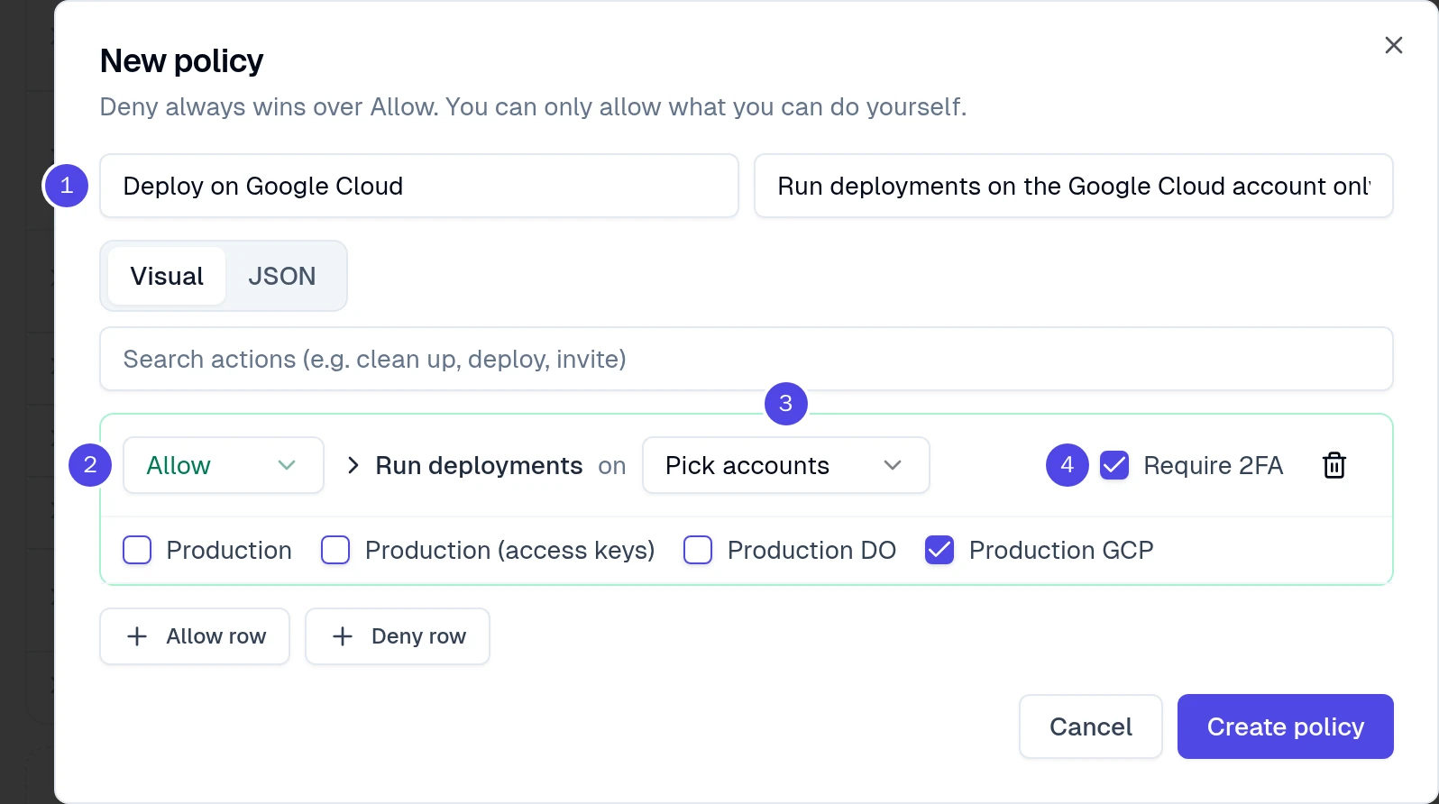Uncheck Production GCP account
1439x804 pixels.
click(x=939, y=550)
